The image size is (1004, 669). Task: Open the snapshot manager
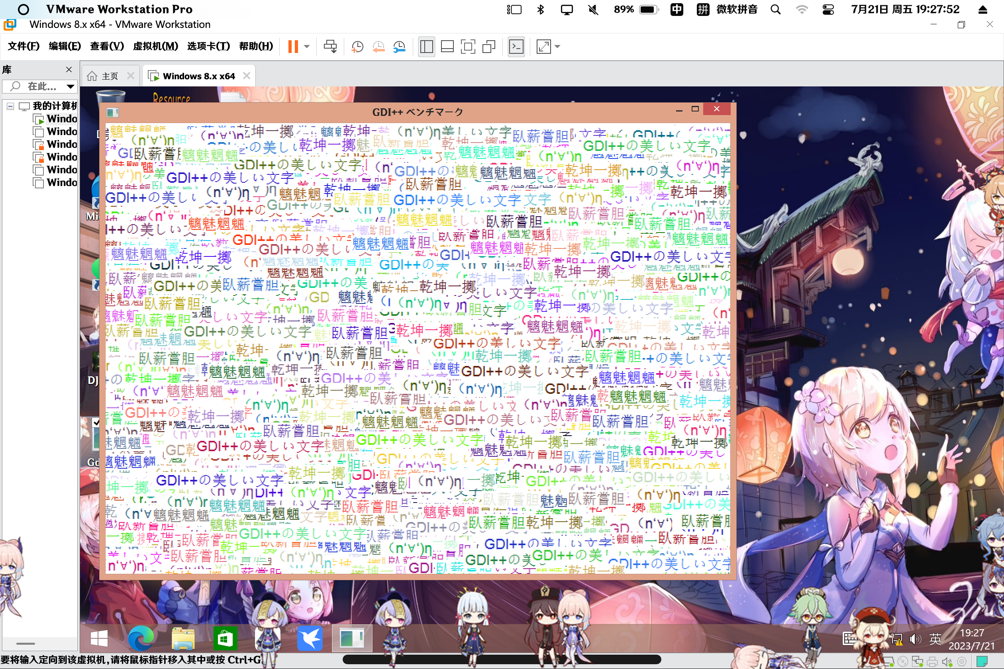pos(399,47)
